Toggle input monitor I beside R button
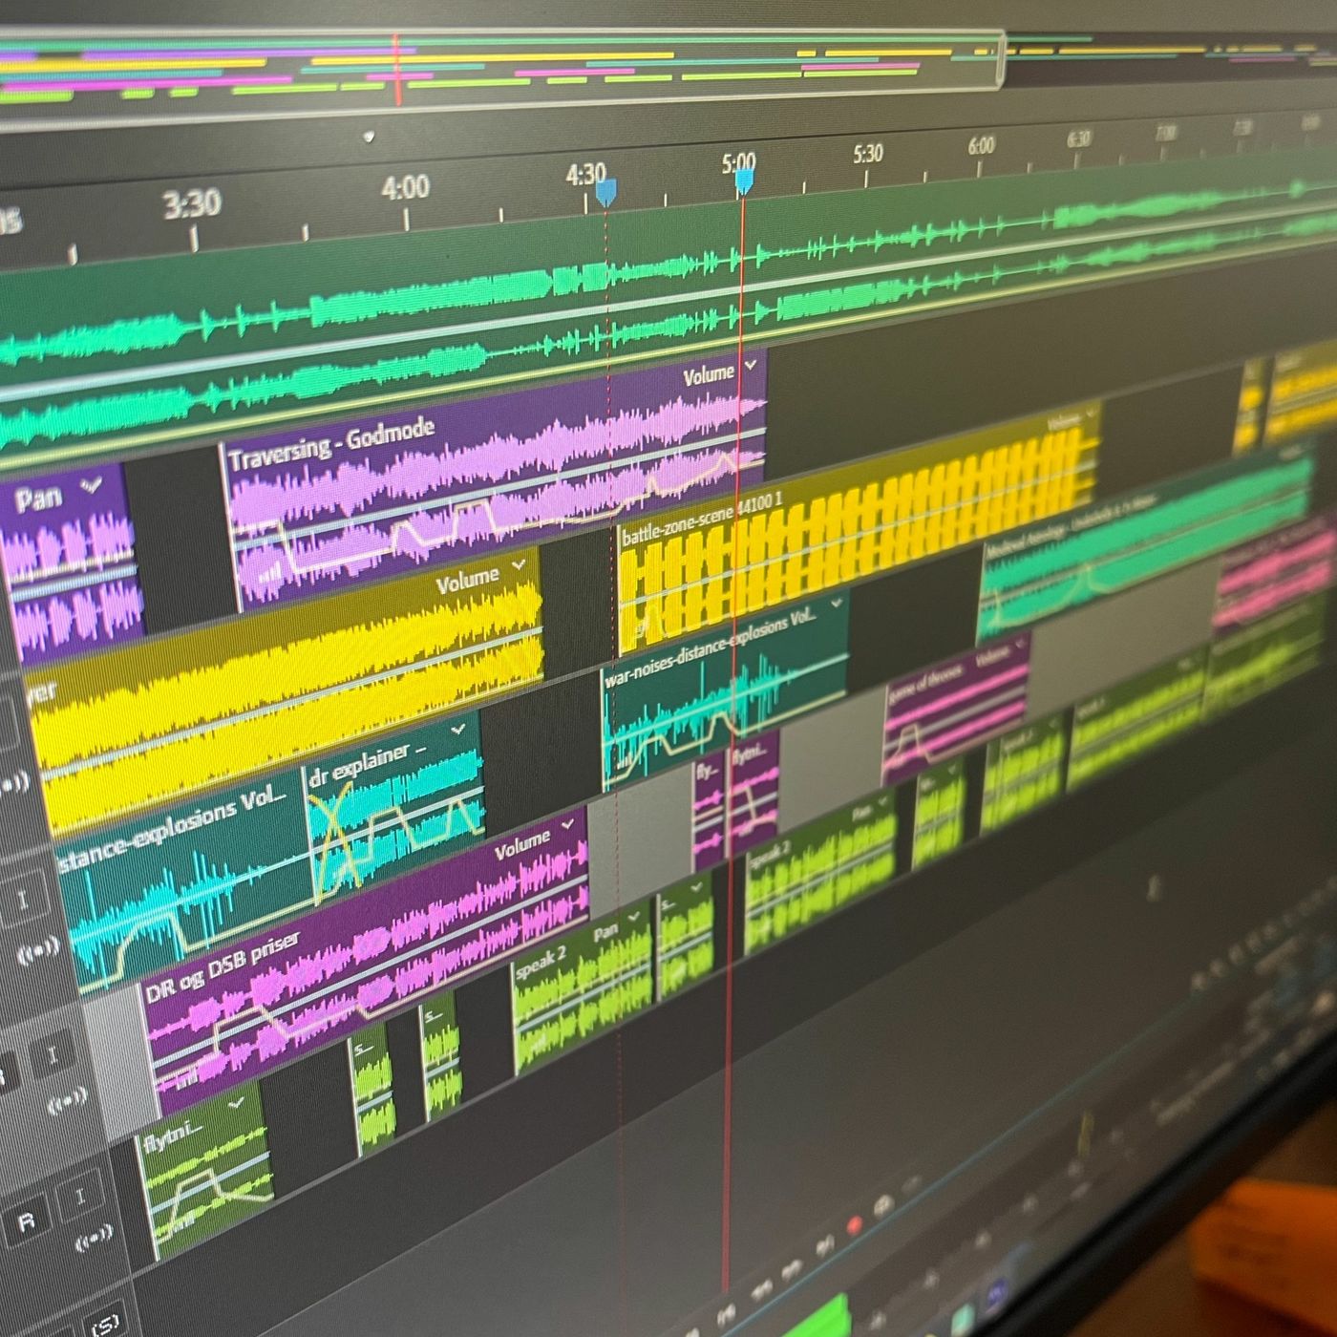 click(80, 1198)
